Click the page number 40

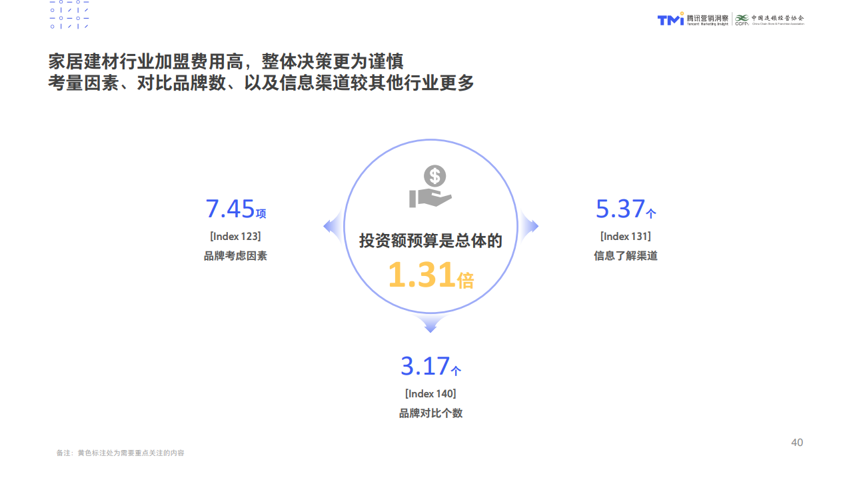[796, 443]
